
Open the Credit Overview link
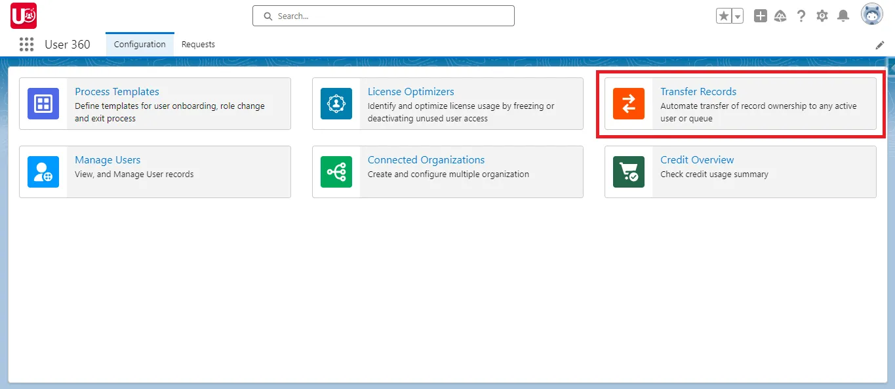pyautogui.click(x=696, y=159)
